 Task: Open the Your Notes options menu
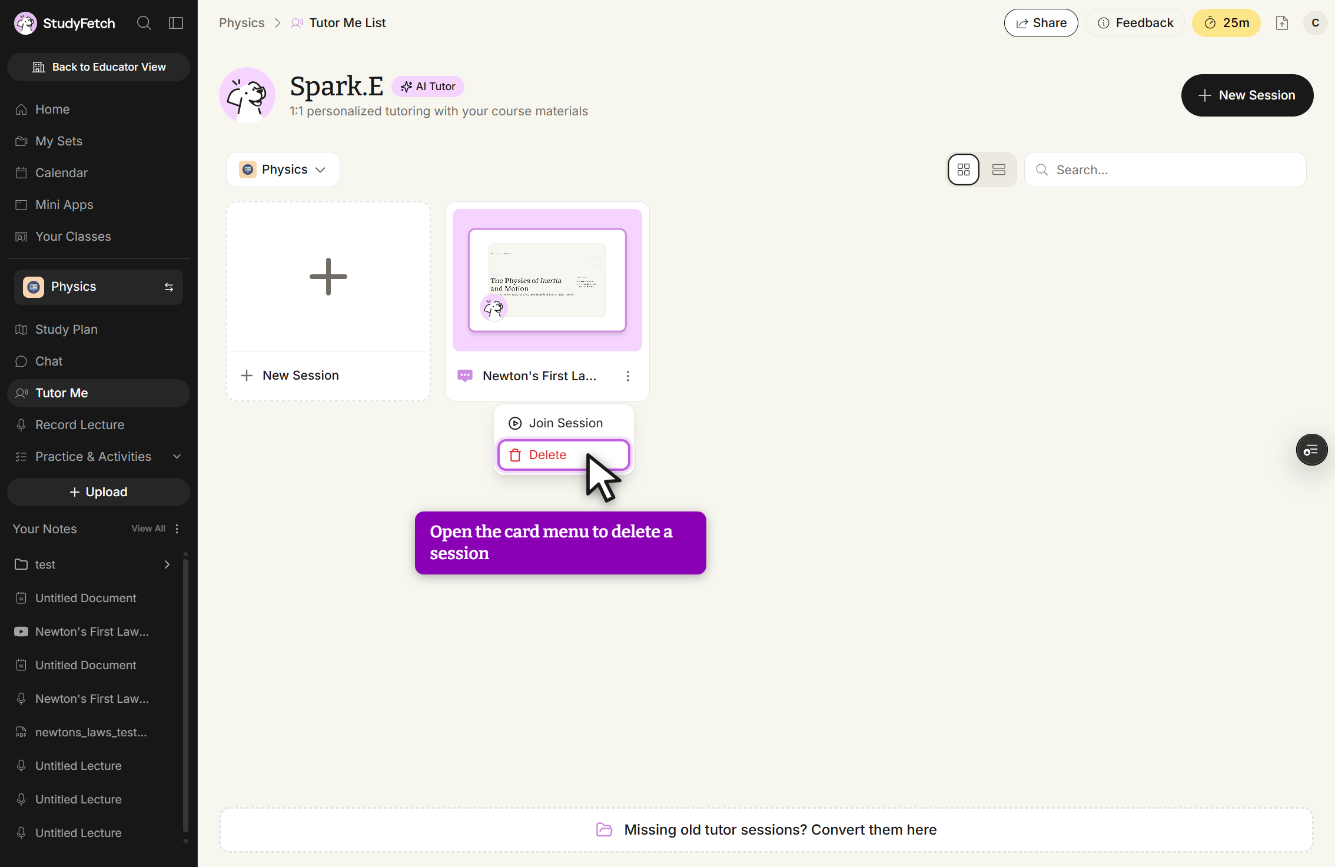coord(177,529)
